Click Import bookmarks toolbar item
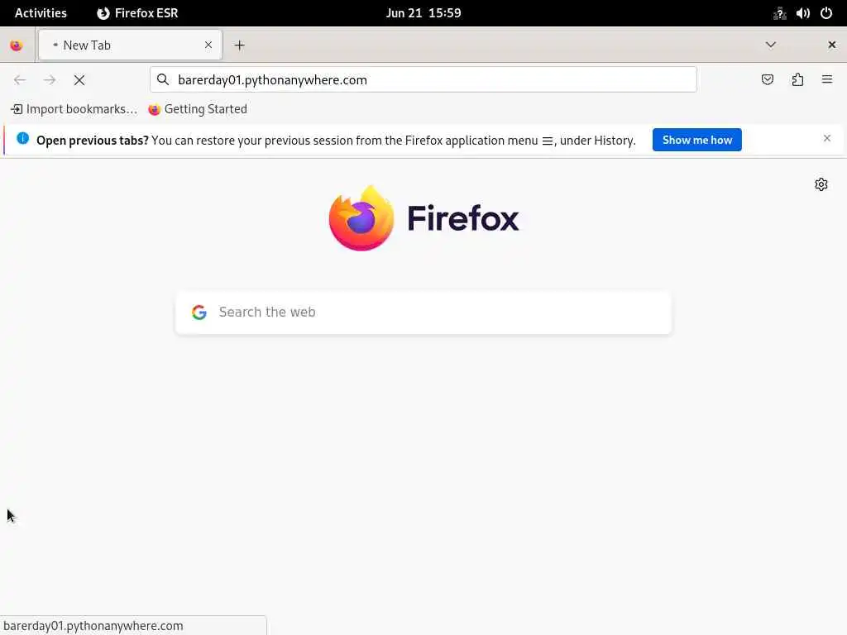Screen dimensions: 847x635 (74, 109)
